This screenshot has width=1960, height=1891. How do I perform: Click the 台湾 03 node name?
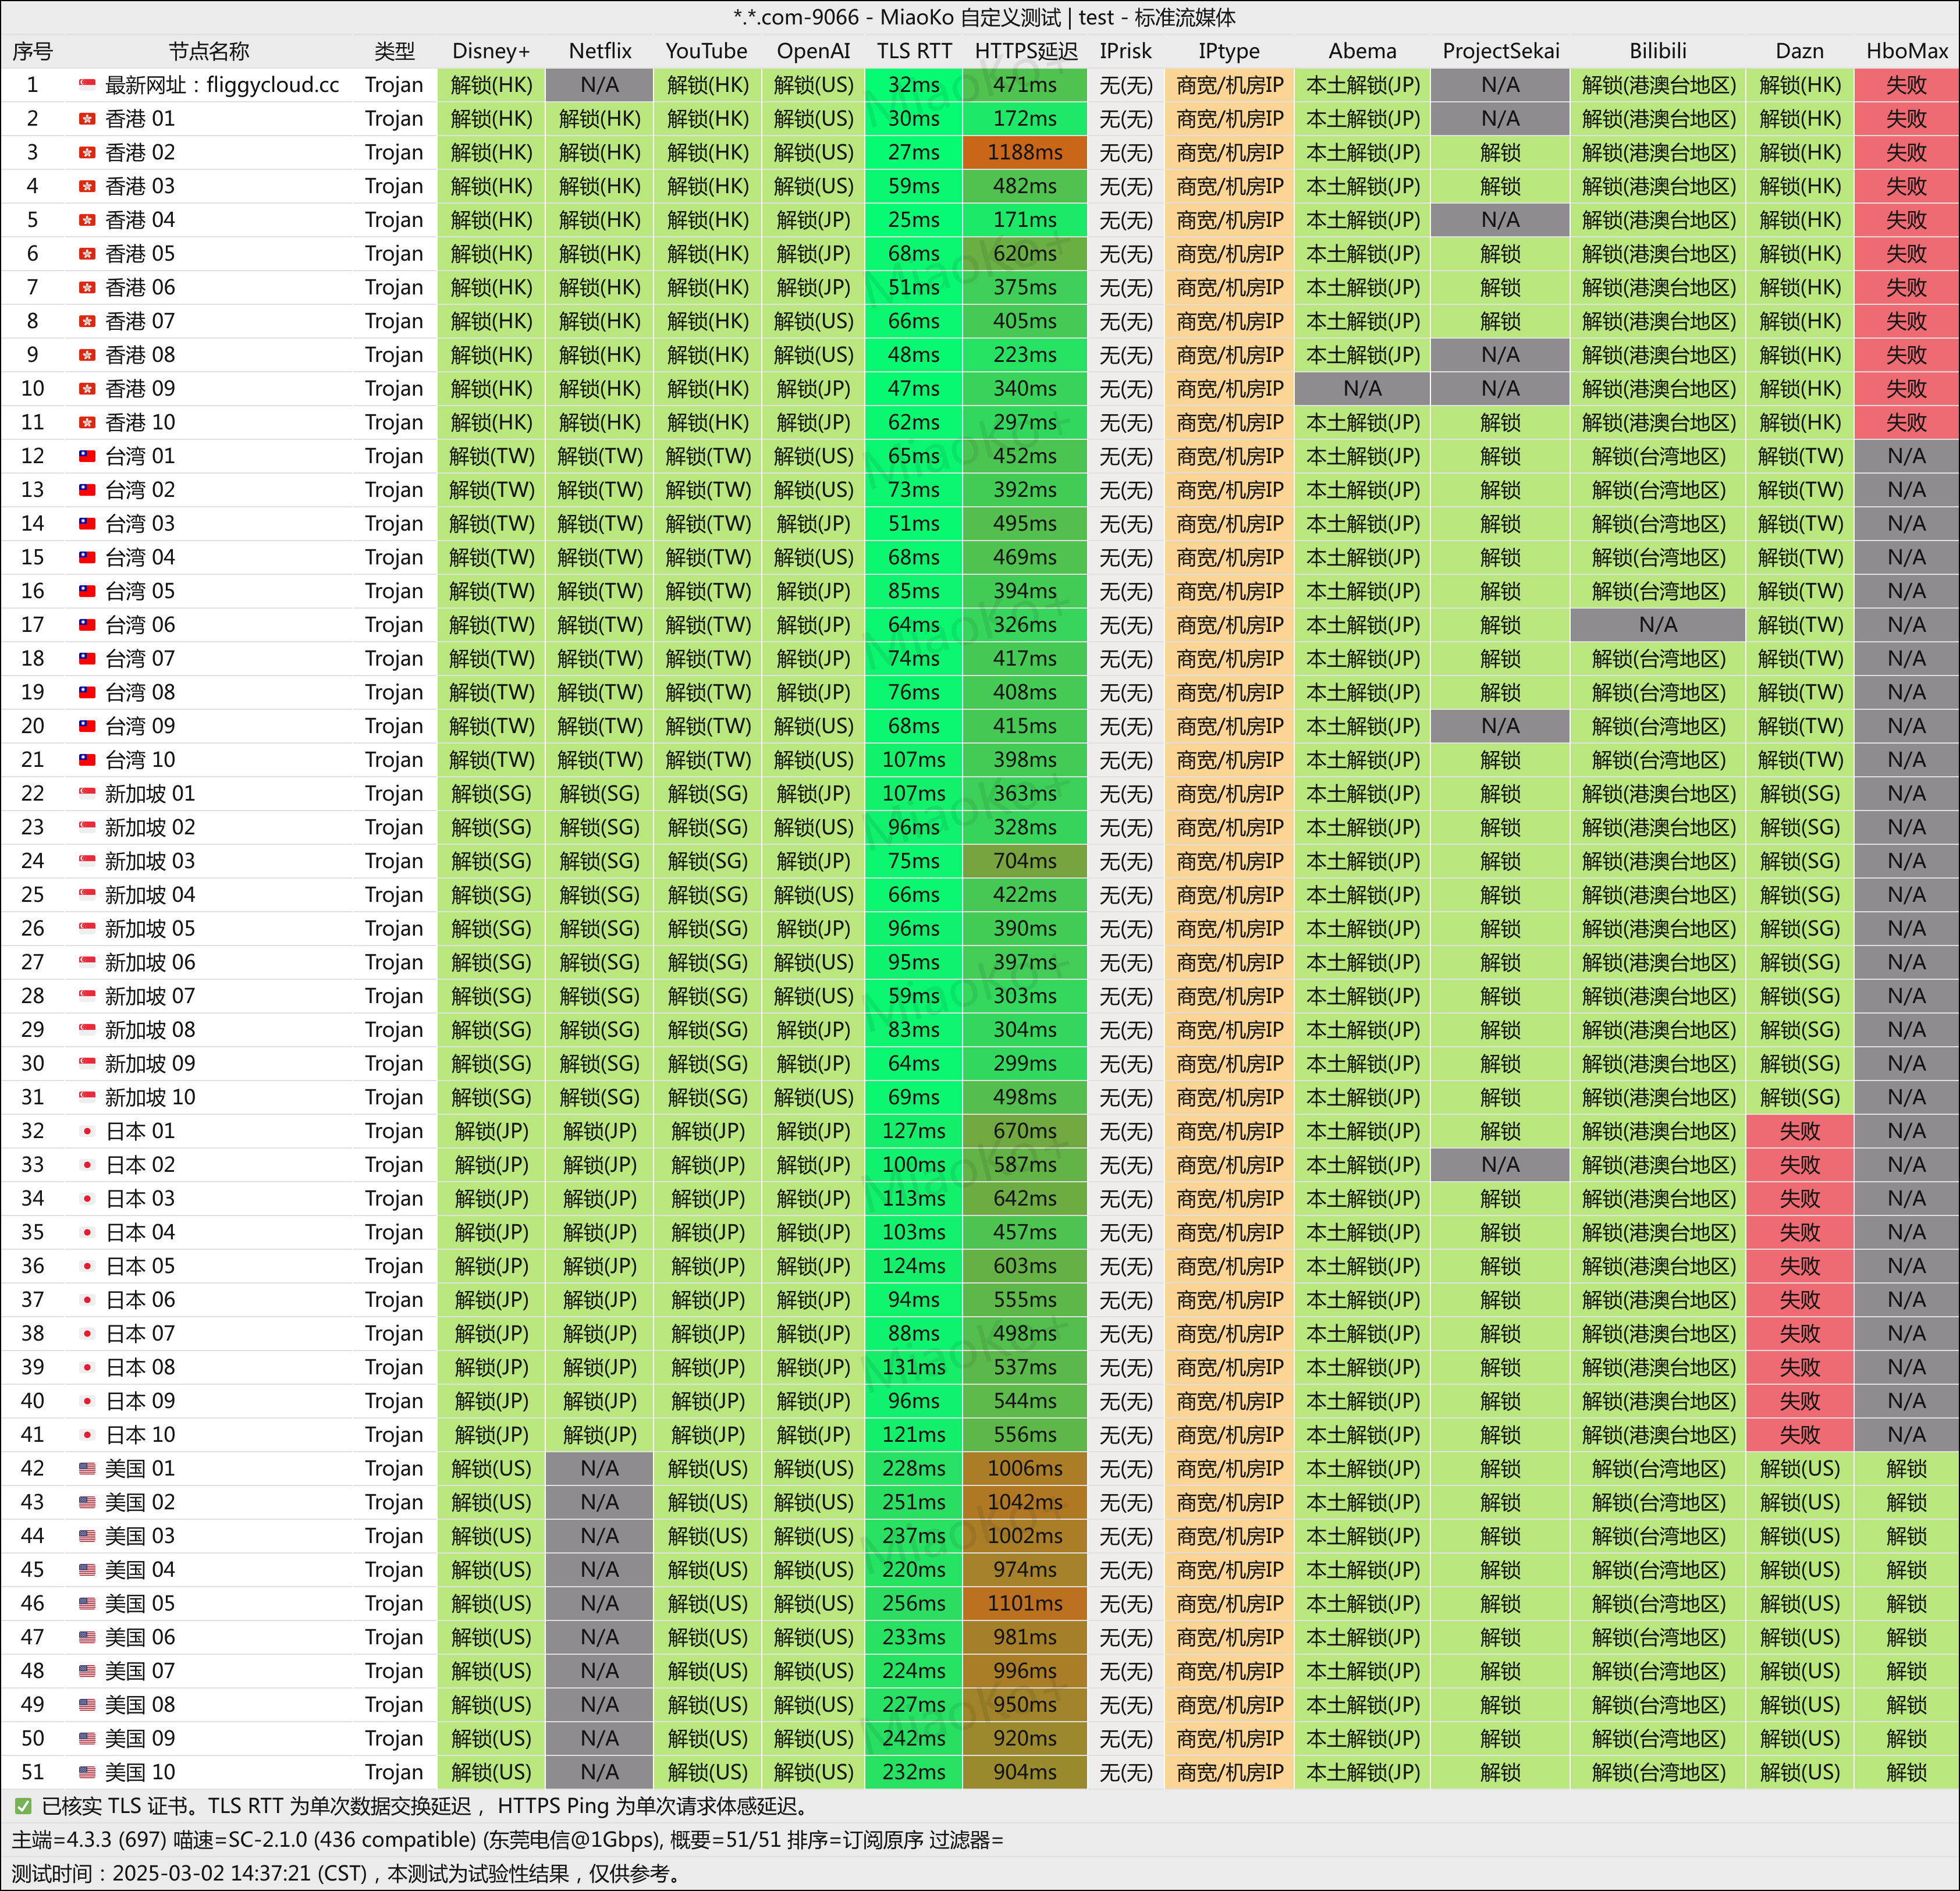click(140, 524)
